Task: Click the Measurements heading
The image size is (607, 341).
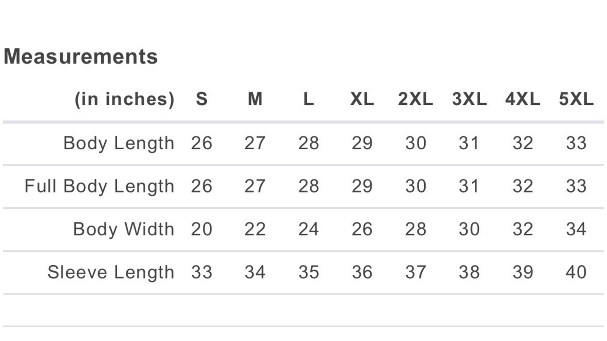Action: coord(81,56)
